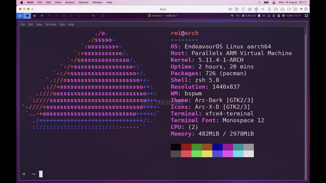The width and height of the screenshot is (326, 183).
Task: Click the 'rei@arch' header text
Action: pos(185,33)
